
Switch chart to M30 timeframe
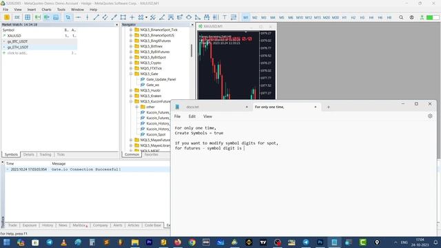tap(336, 17)
